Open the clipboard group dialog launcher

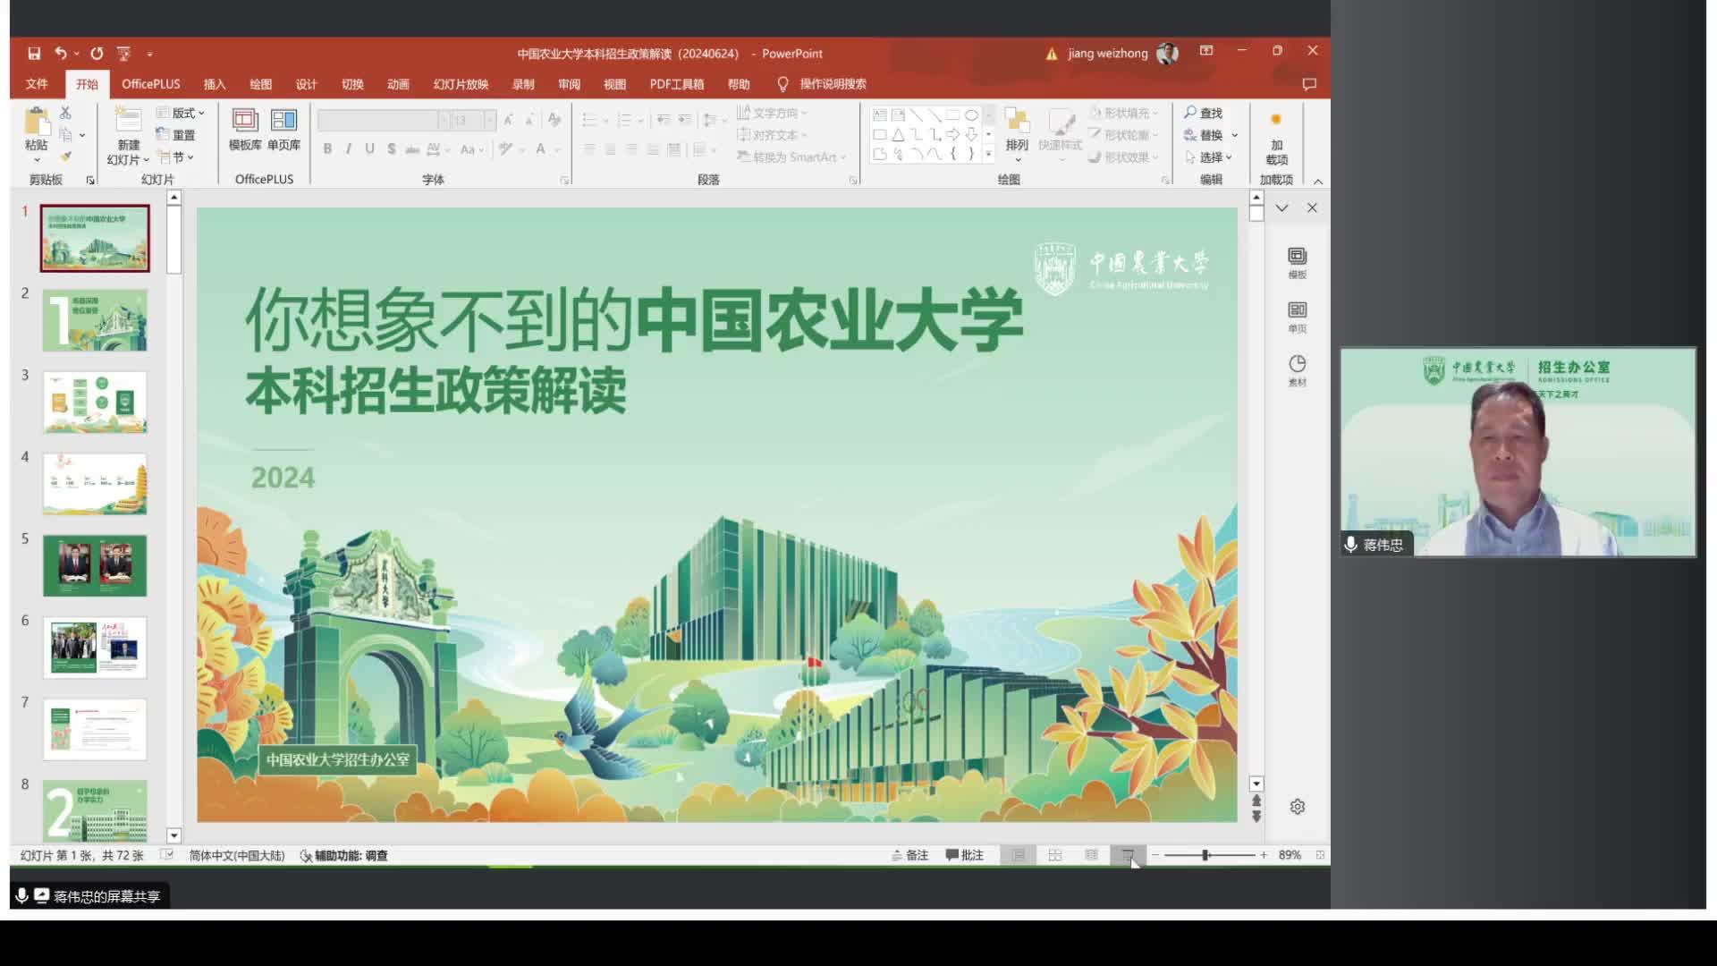(90, 180)
